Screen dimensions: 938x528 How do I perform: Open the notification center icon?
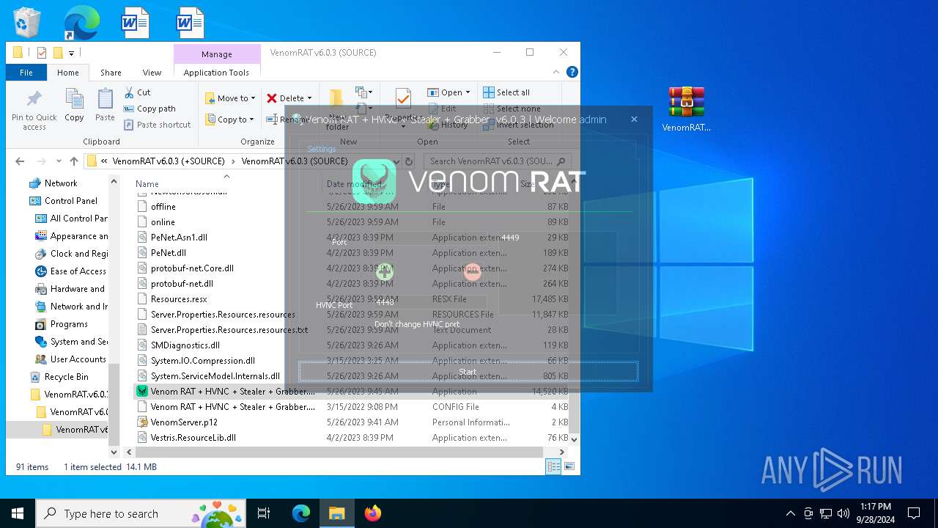tap(914, 513)
